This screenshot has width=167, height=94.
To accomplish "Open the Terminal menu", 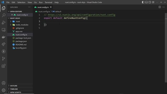I will (49, 2).
